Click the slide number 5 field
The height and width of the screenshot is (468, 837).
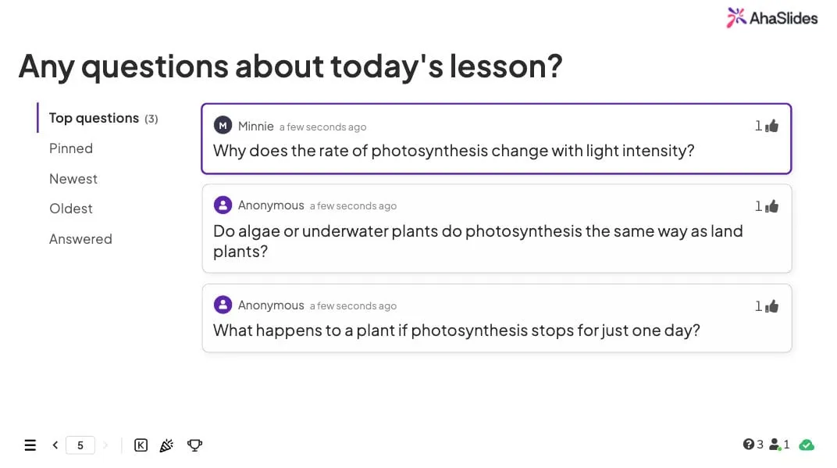80,445
